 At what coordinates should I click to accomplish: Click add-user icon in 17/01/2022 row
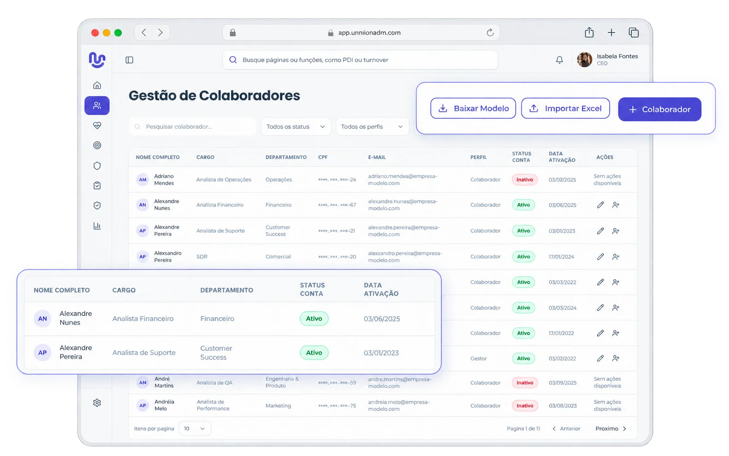(x=616, y=333)
